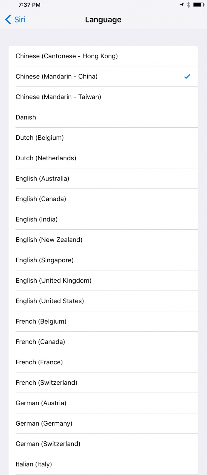The height and width of the screenshot is (475, 207).
Task: Select German (Germany)
Action: click(103, 423)
